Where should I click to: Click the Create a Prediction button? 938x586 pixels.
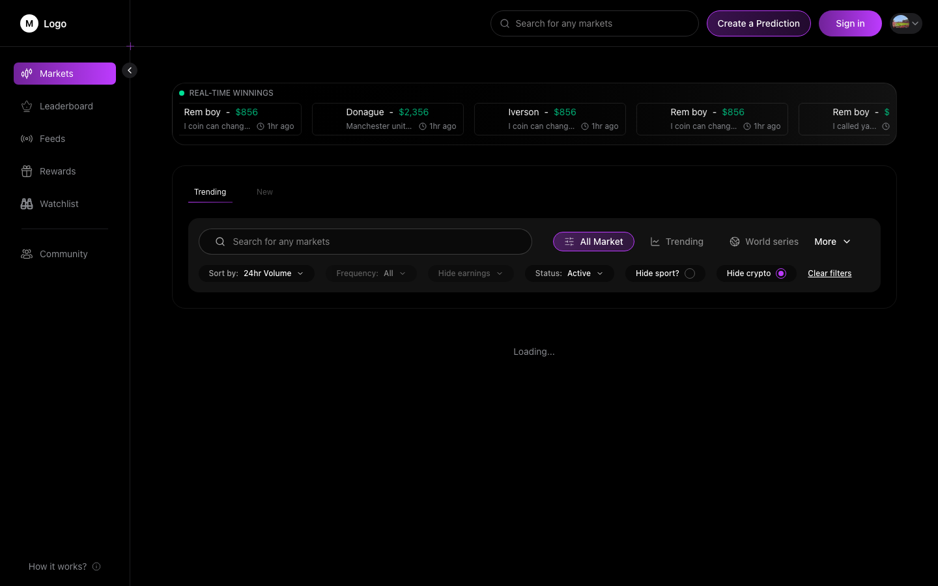coord(759,23)
